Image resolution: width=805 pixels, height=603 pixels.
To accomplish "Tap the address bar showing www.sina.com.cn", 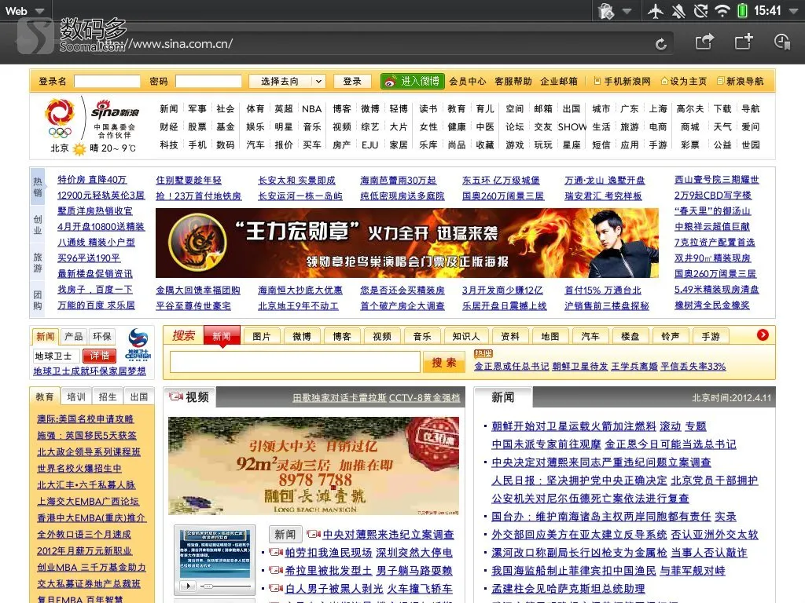I will (x=380, y=44).
